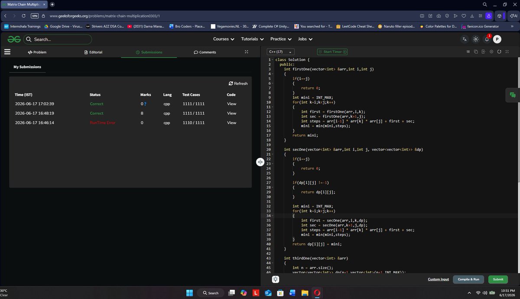The width and height of the screenshot is (520, 299).
Task: Click the import file icon in editor toolbar
Action: (x=484, y=52)
